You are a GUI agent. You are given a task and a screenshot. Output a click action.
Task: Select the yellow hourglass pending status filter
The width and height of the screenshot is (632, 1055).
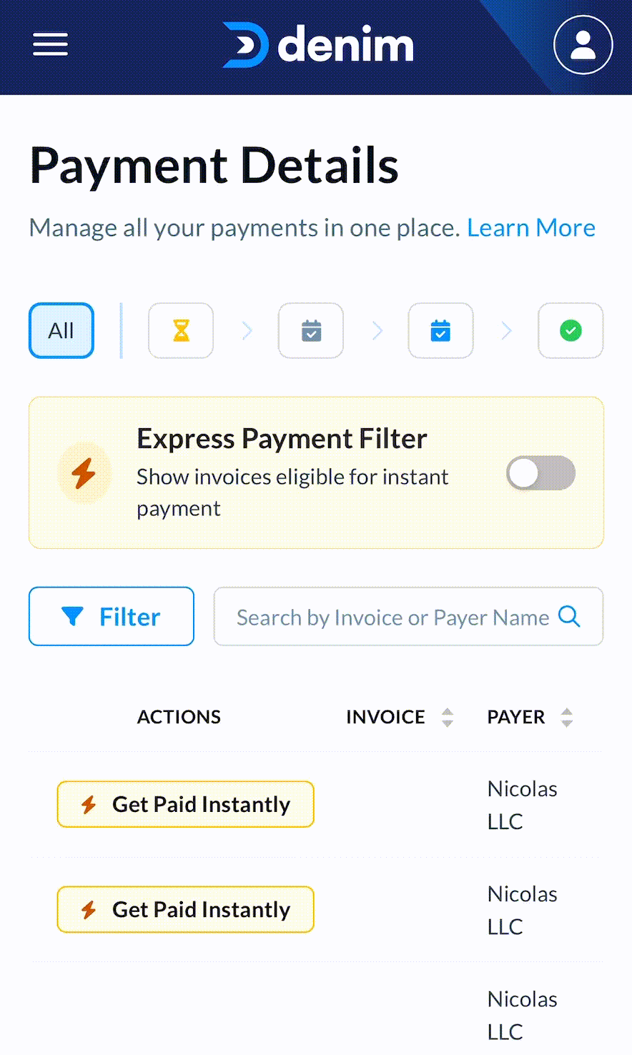181,330
